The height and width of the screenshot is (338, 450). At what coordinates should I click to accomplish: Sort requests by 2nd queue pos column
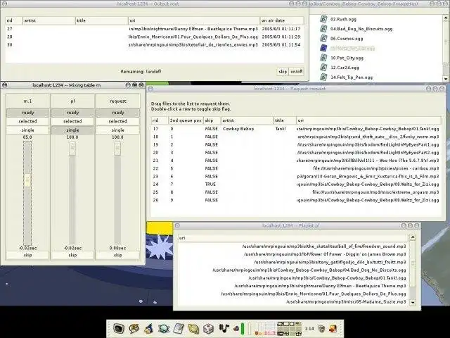point(186,120)
